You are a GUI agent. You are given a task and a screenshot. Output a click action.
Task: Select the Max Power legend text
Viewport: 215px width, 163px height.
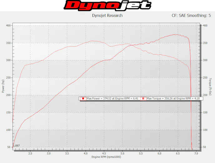pos(112,99)
